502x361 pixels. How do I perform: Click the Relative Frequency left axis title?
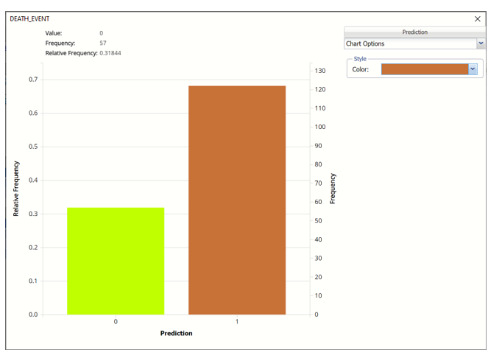click(x=16, y=189)
